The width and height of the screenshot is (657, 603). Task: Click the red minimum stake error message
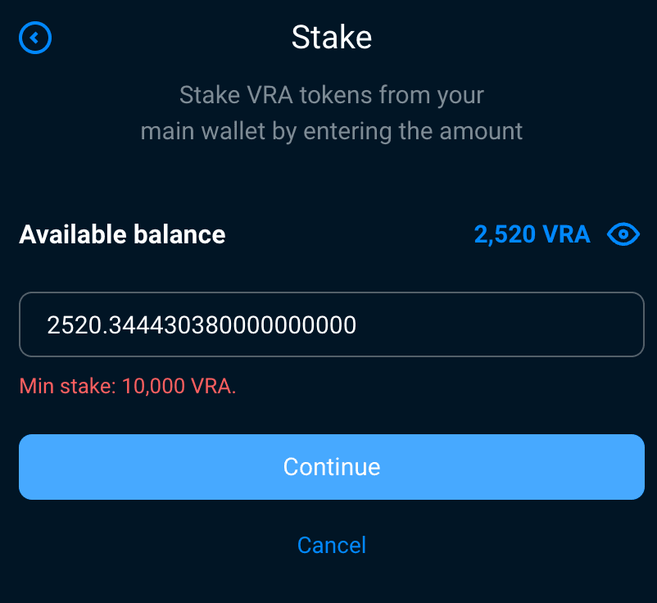(x=128, y=386)
